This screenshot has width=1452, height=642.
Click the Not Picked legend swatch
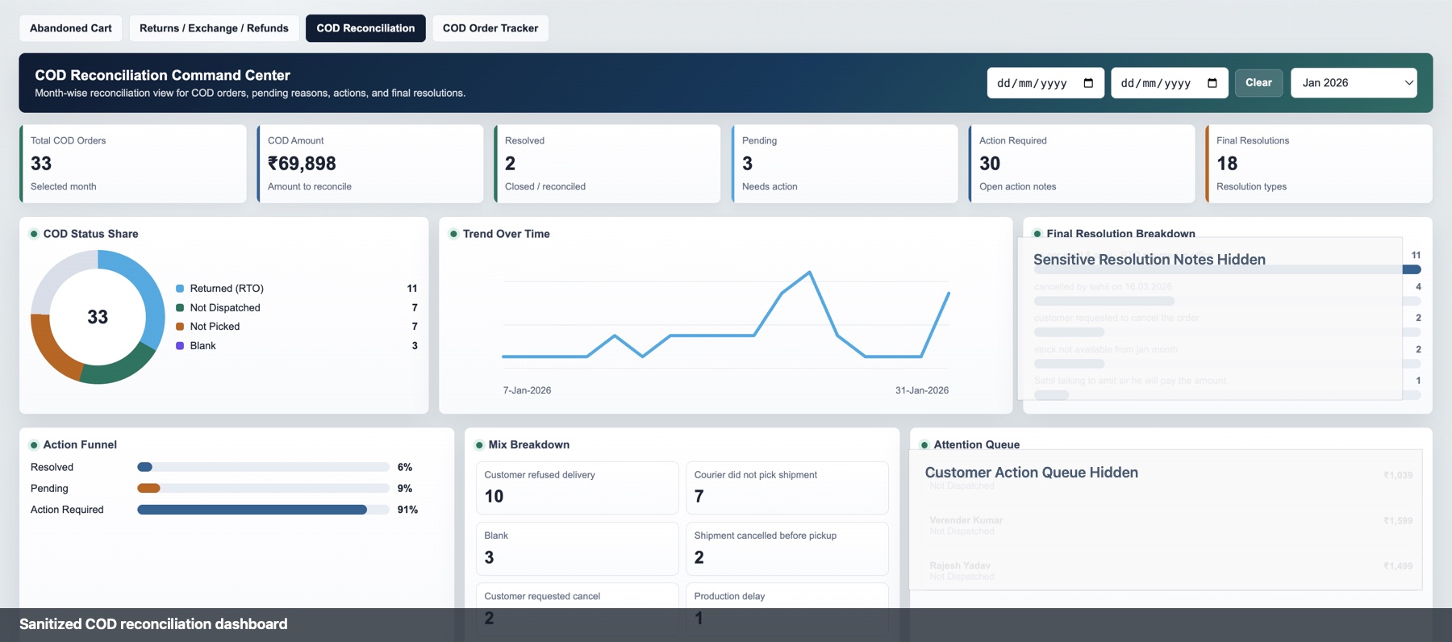[x=180, y=327]
